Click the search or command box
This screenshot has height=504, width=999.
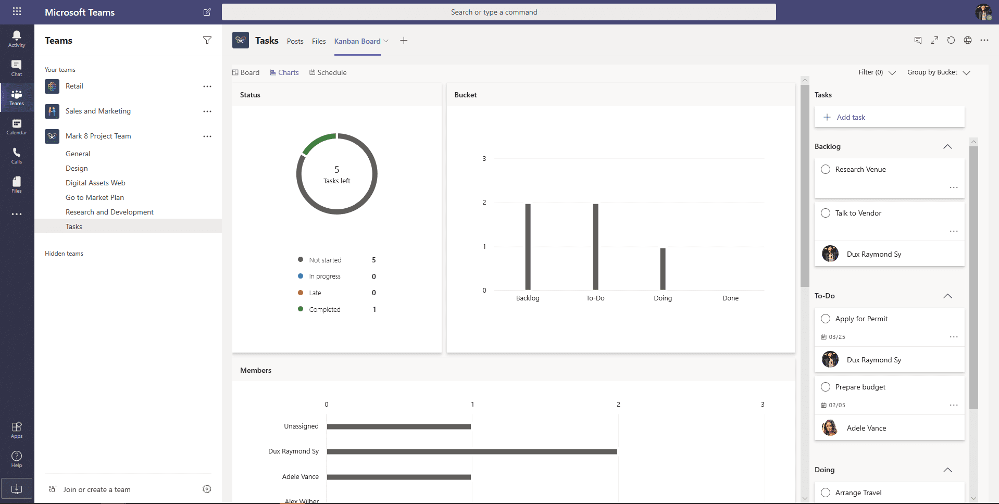click(x=498, y=12)
